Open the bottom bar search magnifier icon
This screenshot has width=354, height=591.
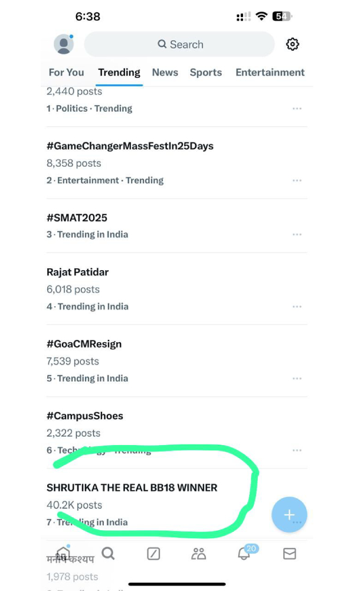(108, 553)
